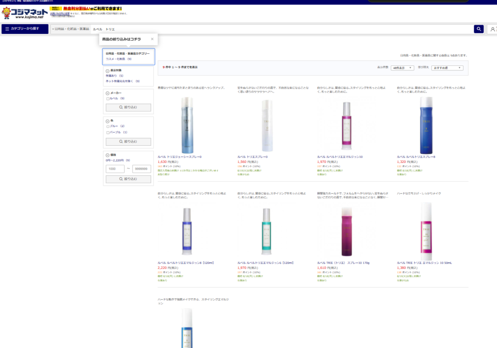Screen dimensions: 497x348
Task: Collapse the 色 filter section
Action: tap(107, 121)
